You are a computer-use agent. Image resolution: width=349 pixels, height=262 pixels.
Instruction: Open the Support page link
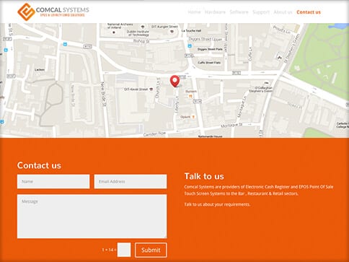tap(261, 12)
